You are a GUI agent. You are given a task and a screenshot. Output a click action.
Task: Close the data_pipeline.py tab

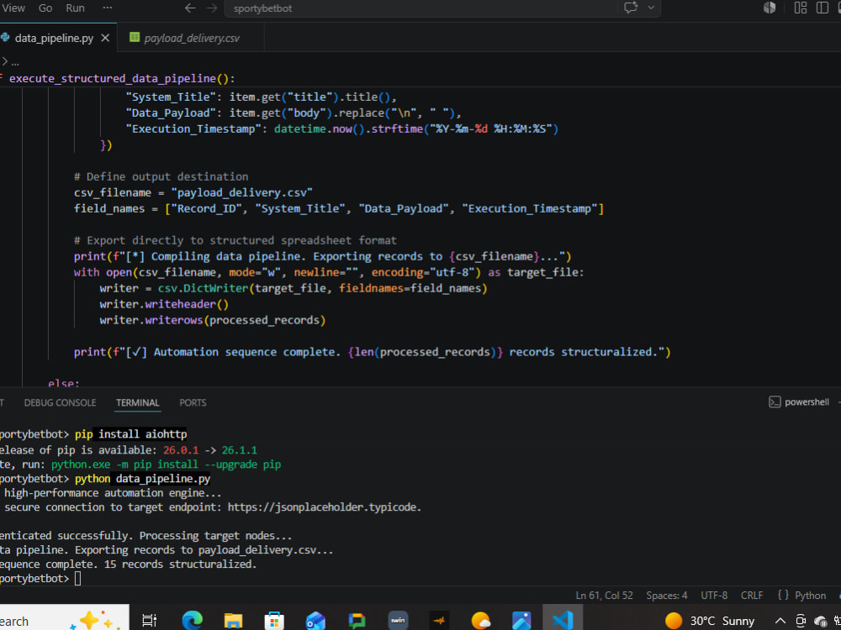(105, 38)
